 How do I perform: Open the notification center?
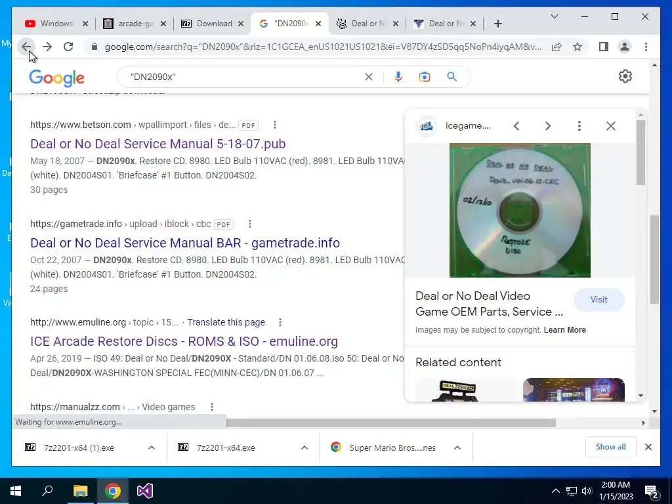(x=652, y=492)
